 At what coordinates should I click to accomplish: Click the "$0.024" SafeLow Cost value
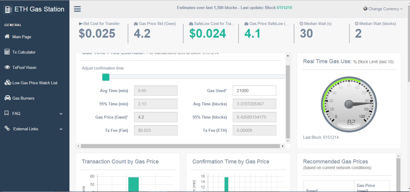(208, 33)
